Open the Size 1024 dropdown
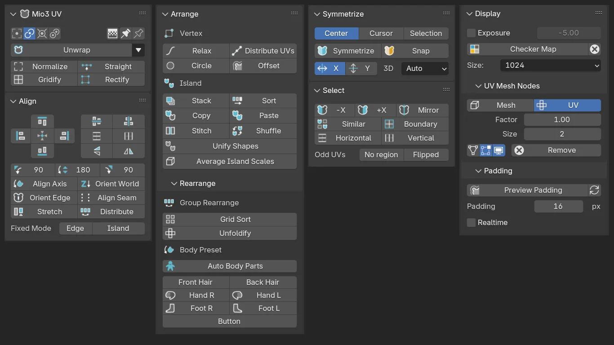 coord(550,66)
